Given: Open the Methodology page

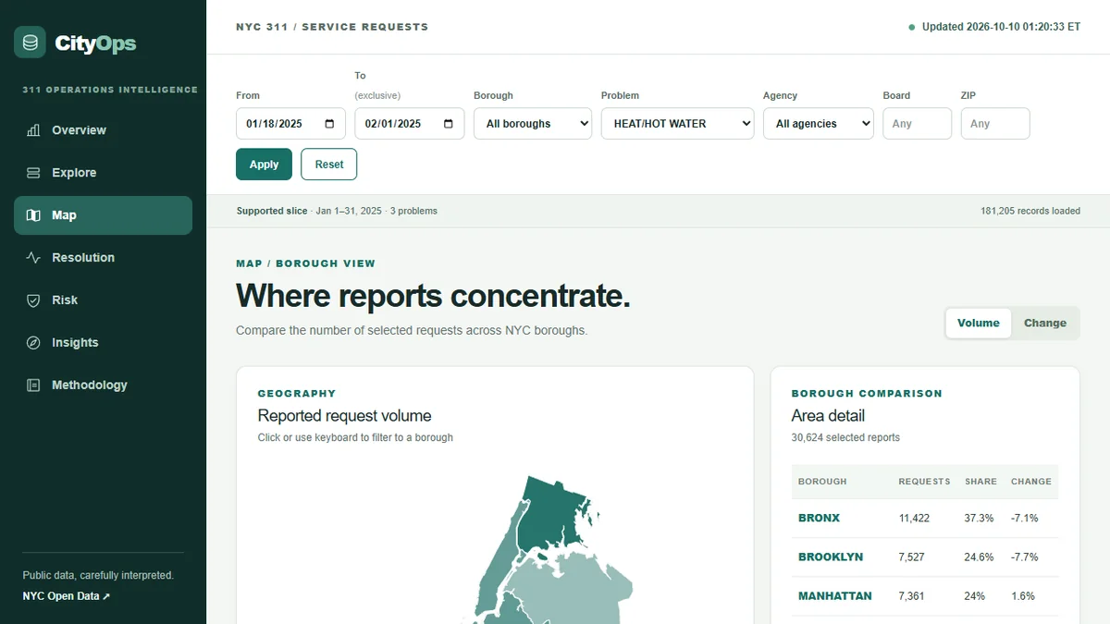Looking at the screenshot, I should [103, 385].
